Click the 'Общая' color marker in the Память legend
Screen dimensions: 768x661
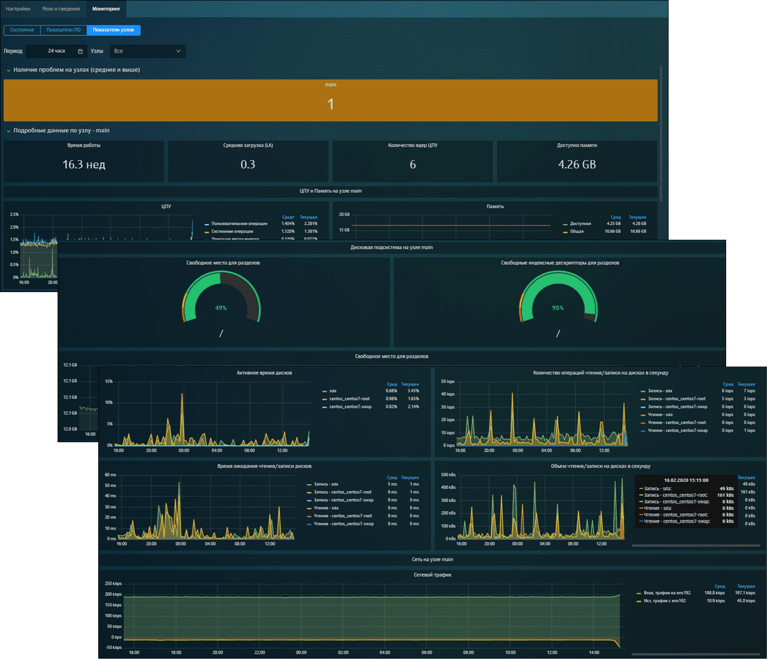tap(565, 232)
